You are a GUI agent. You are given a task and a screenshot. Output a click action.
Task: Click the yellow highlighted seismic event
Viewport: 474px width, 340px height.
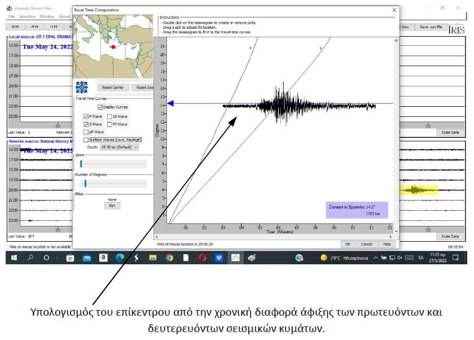[418, 190]
